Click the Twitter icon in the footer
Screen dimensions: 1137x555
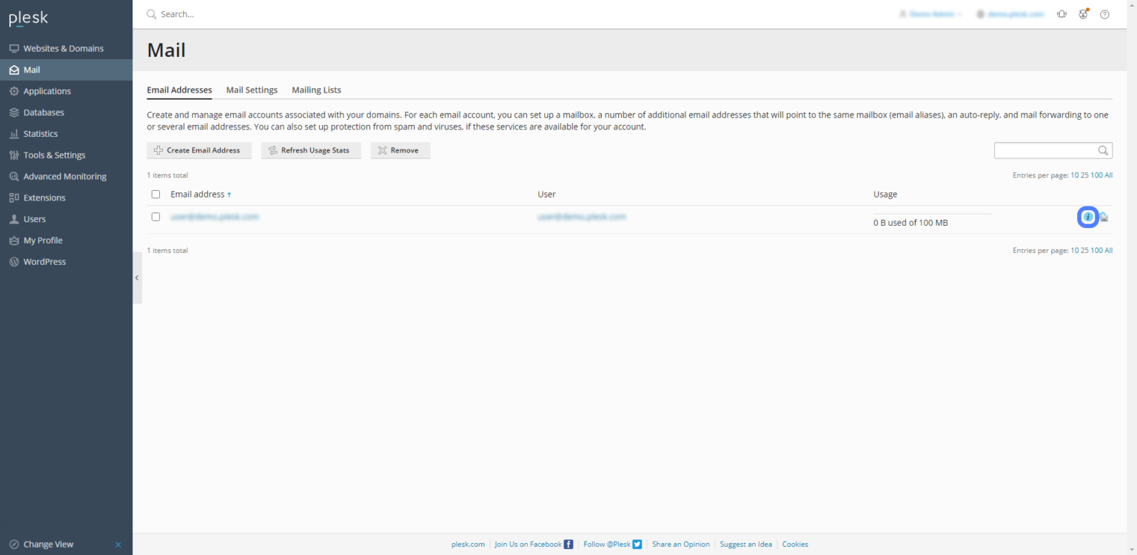click(637, 544)
